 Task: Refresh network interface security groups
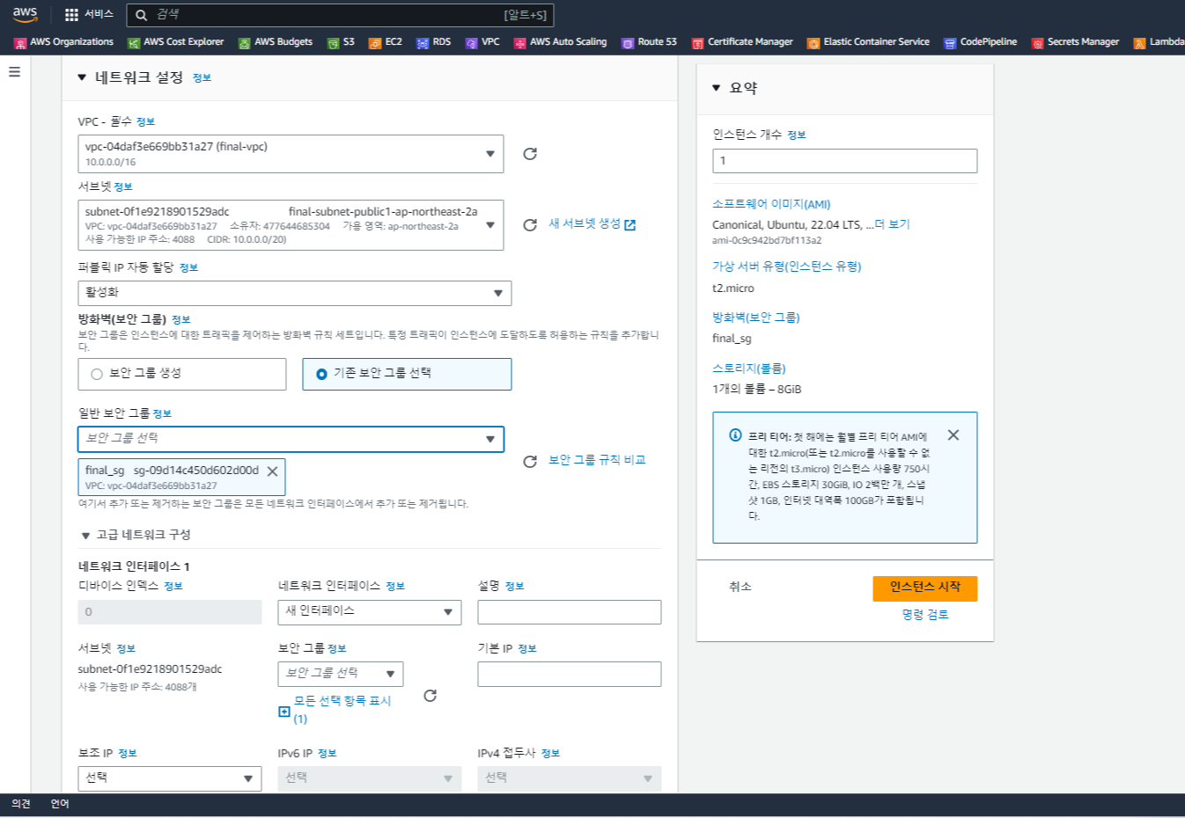tap(430, 696)
